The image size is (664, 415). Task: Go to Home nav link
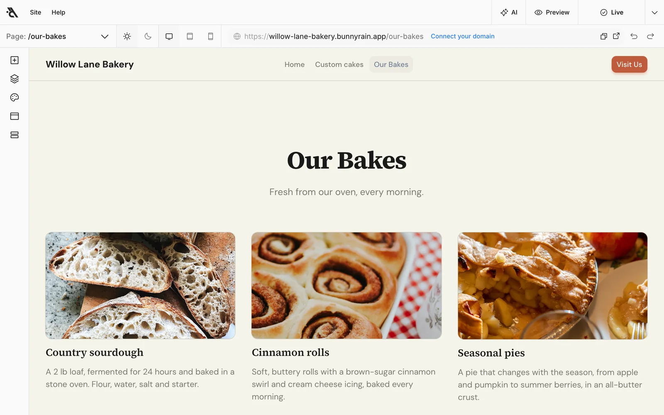tap(295, 64)
